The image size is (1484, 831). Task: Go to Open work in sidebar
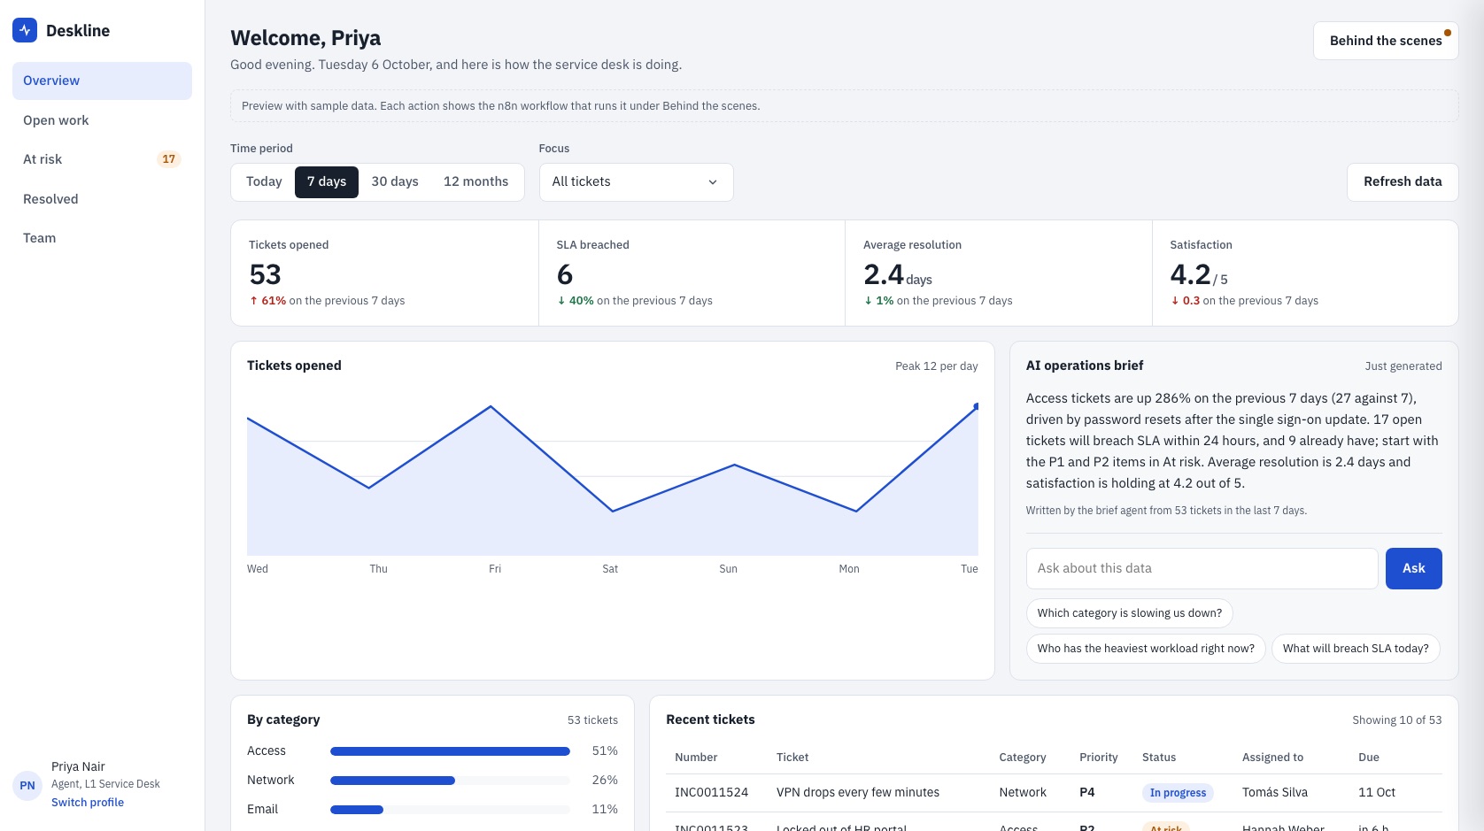(102, 120)
